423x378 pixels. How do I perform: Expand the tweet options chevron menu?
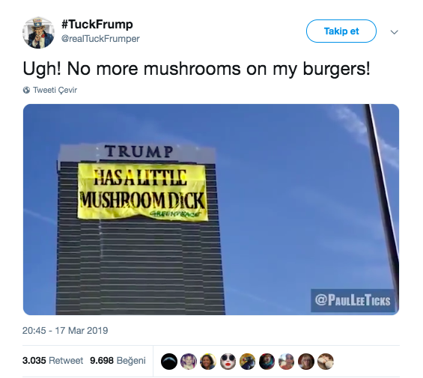click(x=394, y=32)
